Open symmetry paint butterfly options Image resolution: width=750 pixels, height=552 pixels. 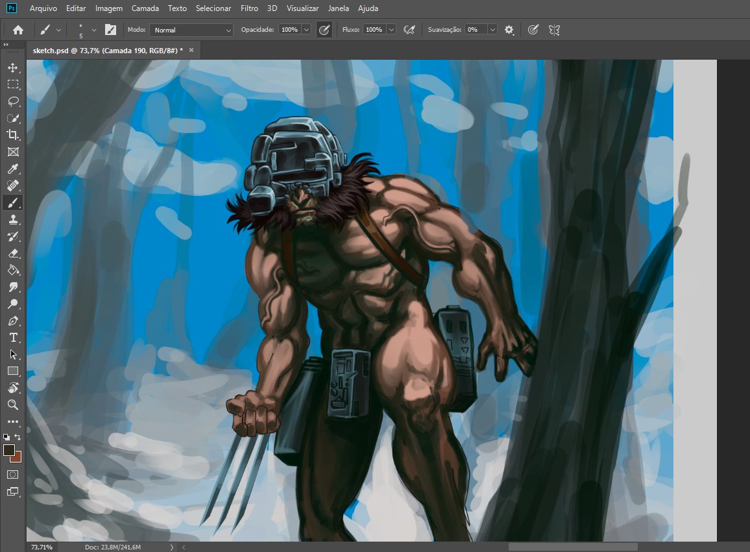(554, 30)
